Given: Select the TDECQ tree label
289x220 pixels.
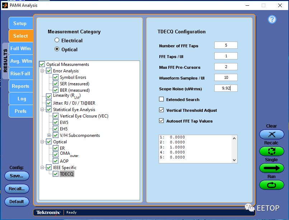Looking at the screenshot, I should pyautogui.click(x=67, y=174).
